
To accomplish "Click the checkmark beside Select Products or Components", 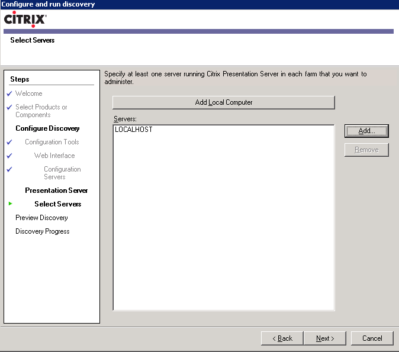I will point(9,107).
